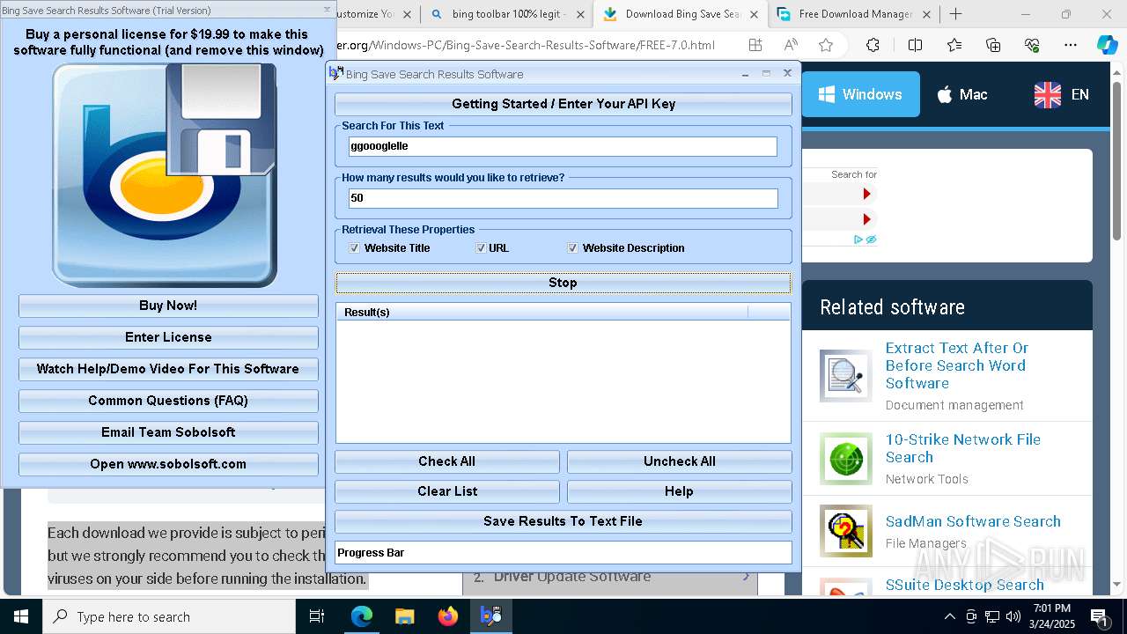Close the Download Bing Save Search tab
The width and height of the screenshot is (1127, 634).
coord(754,14)
